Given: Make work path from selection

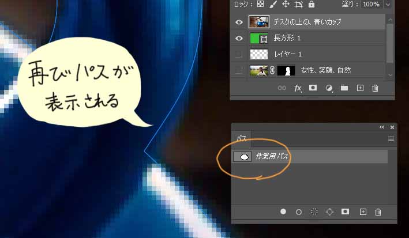Looking at the screenshot, I should (330, 211).
